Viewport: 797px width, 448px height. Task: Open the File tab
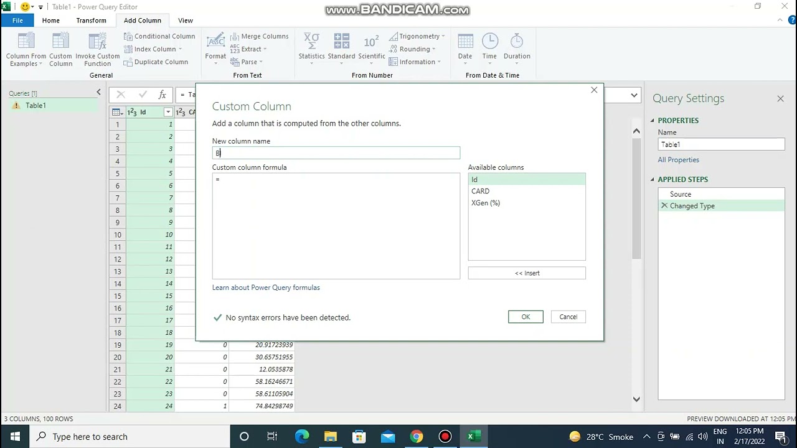point(17,21)
